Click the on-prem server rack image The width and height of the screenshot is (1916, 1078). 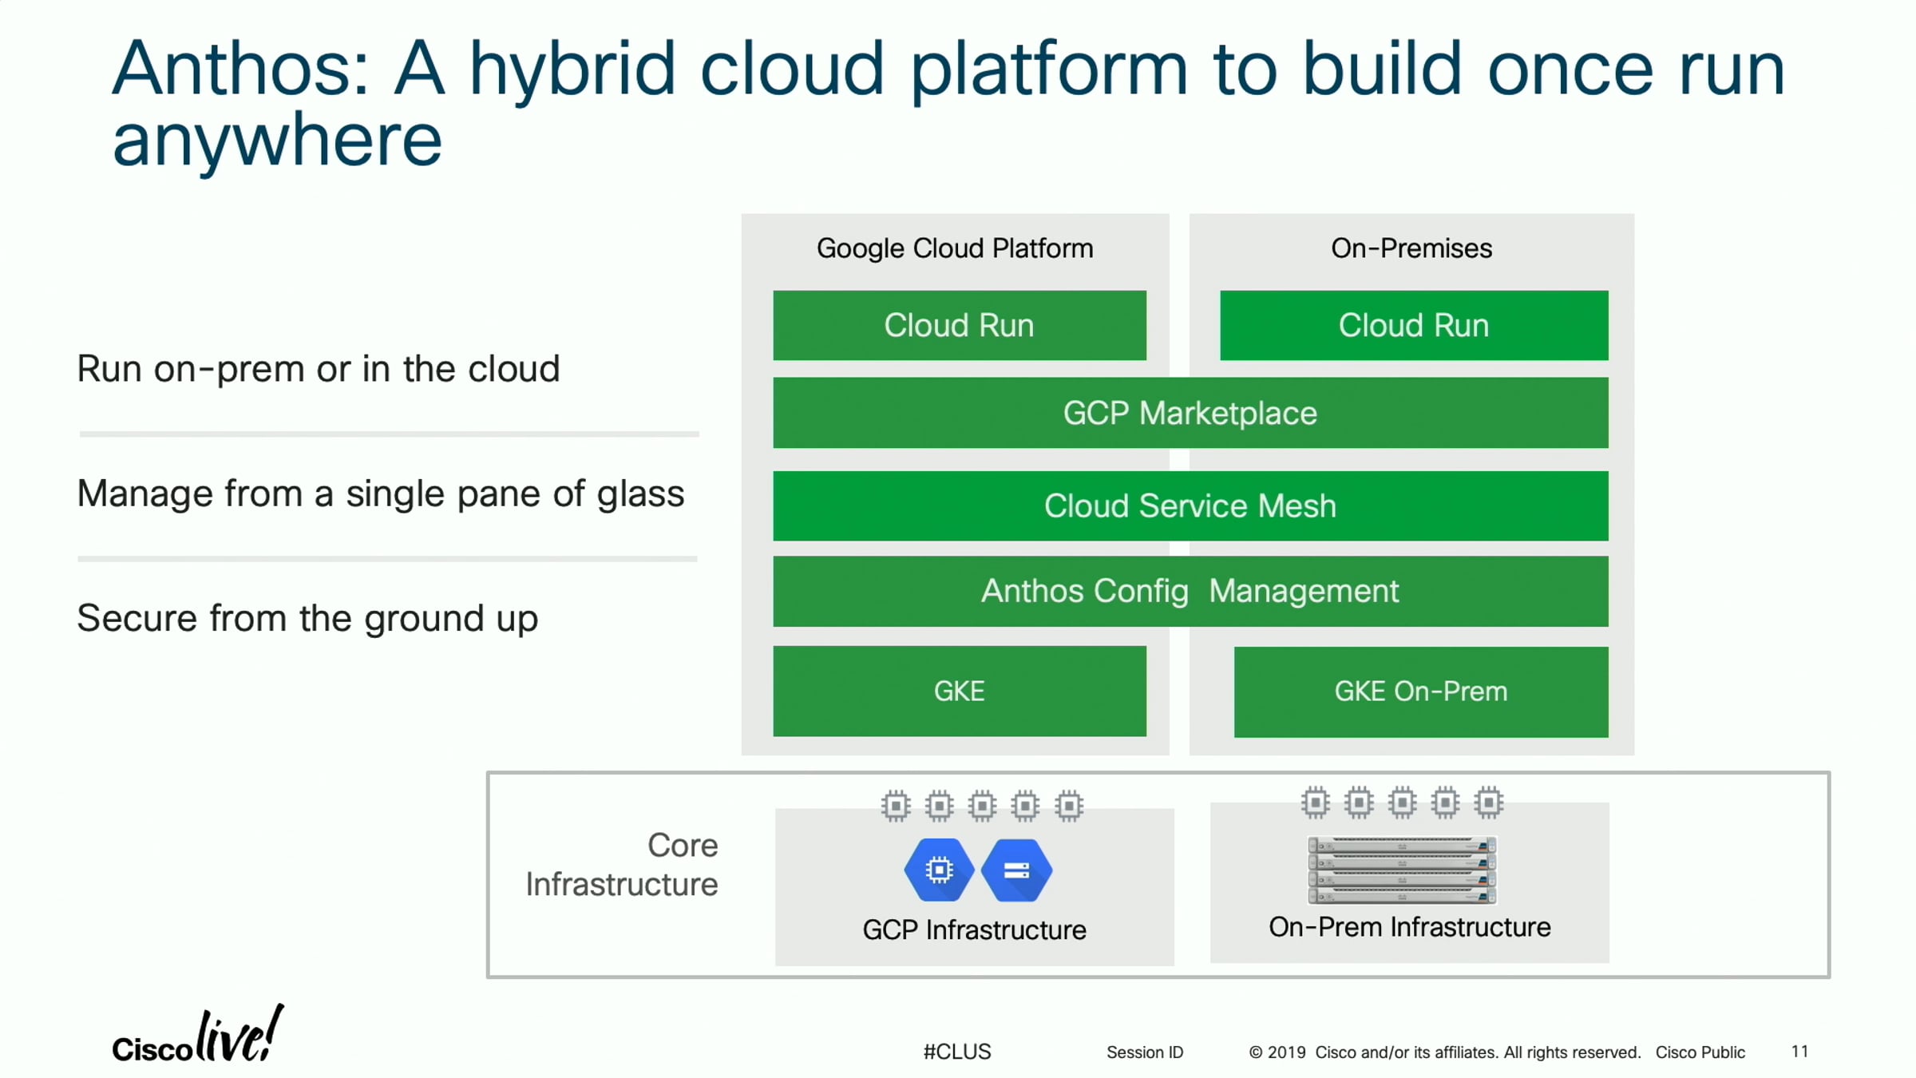pos(1402,870)
